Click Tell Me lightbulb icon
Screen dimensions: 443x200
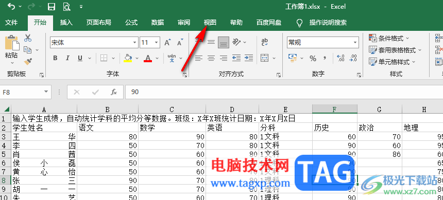(300, 23)
